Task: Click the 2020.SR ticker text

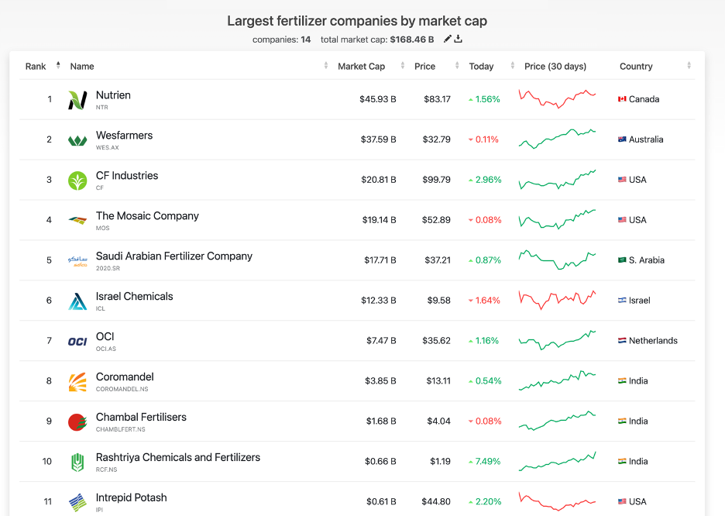Action: pos(108,268)
